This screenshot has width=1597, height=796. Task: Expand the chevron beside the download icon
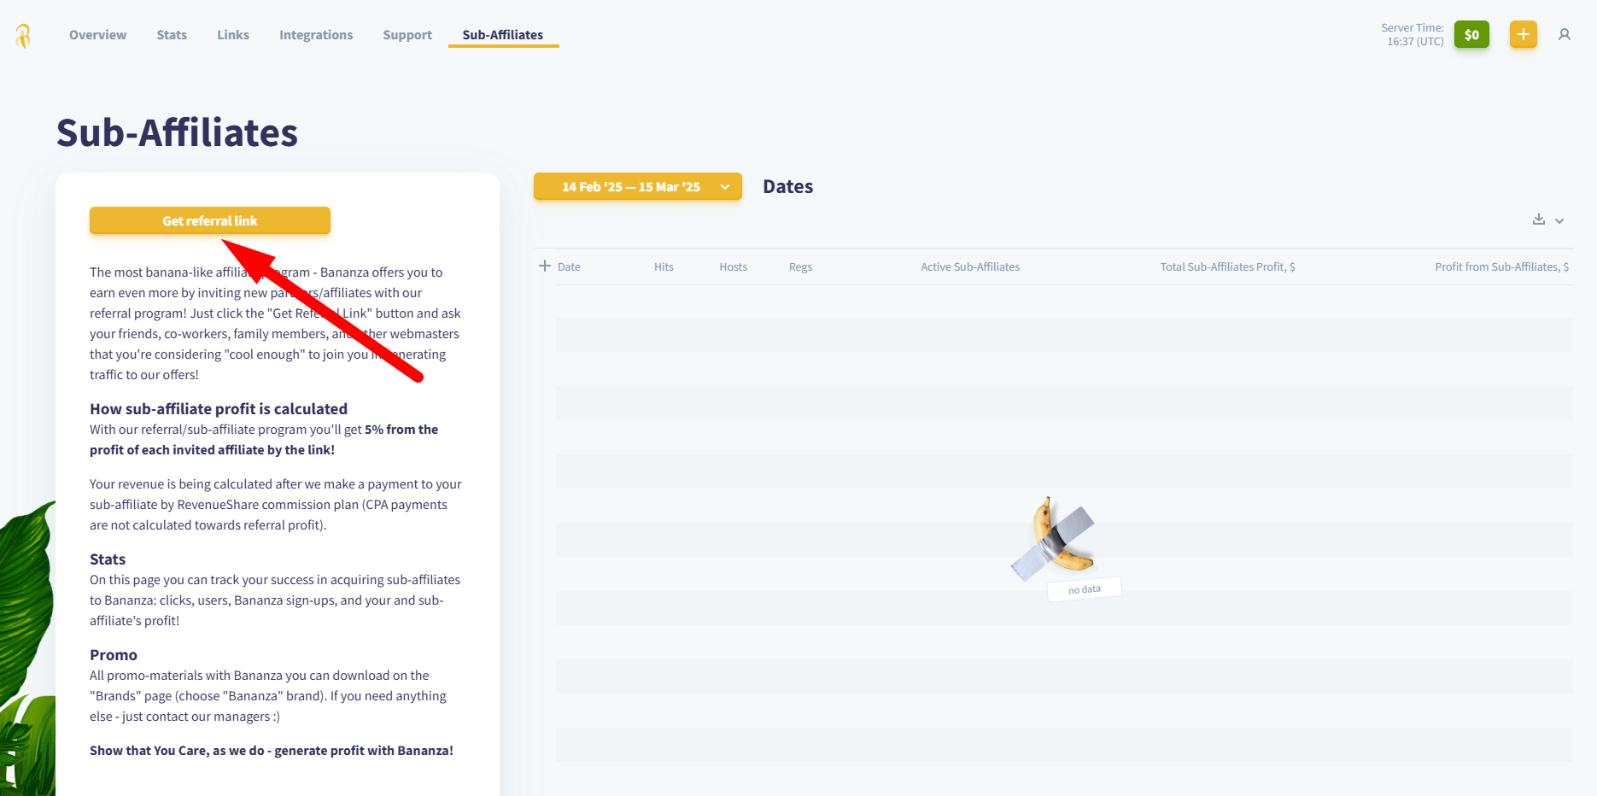tap(1559, 220)
